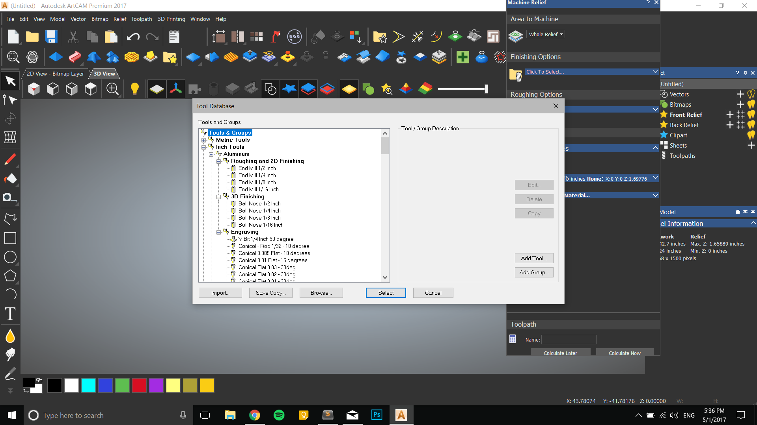Click the New Model file icon
Screen dimensions: 757x425
point(13,37)
